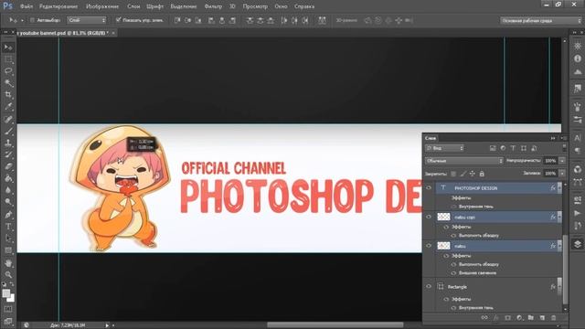The image size is (585, 329).
Task: Collapse effects of Rectangle layer
Action: coord(559,286)
